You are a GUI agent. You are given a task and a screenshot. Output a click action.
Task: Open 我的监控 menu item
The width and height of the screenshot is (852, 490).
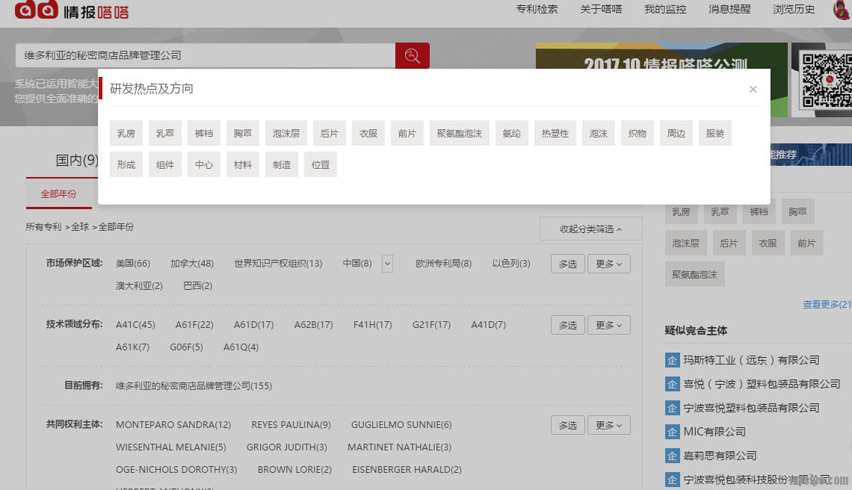pyautogui.click(x=665, y=10)
